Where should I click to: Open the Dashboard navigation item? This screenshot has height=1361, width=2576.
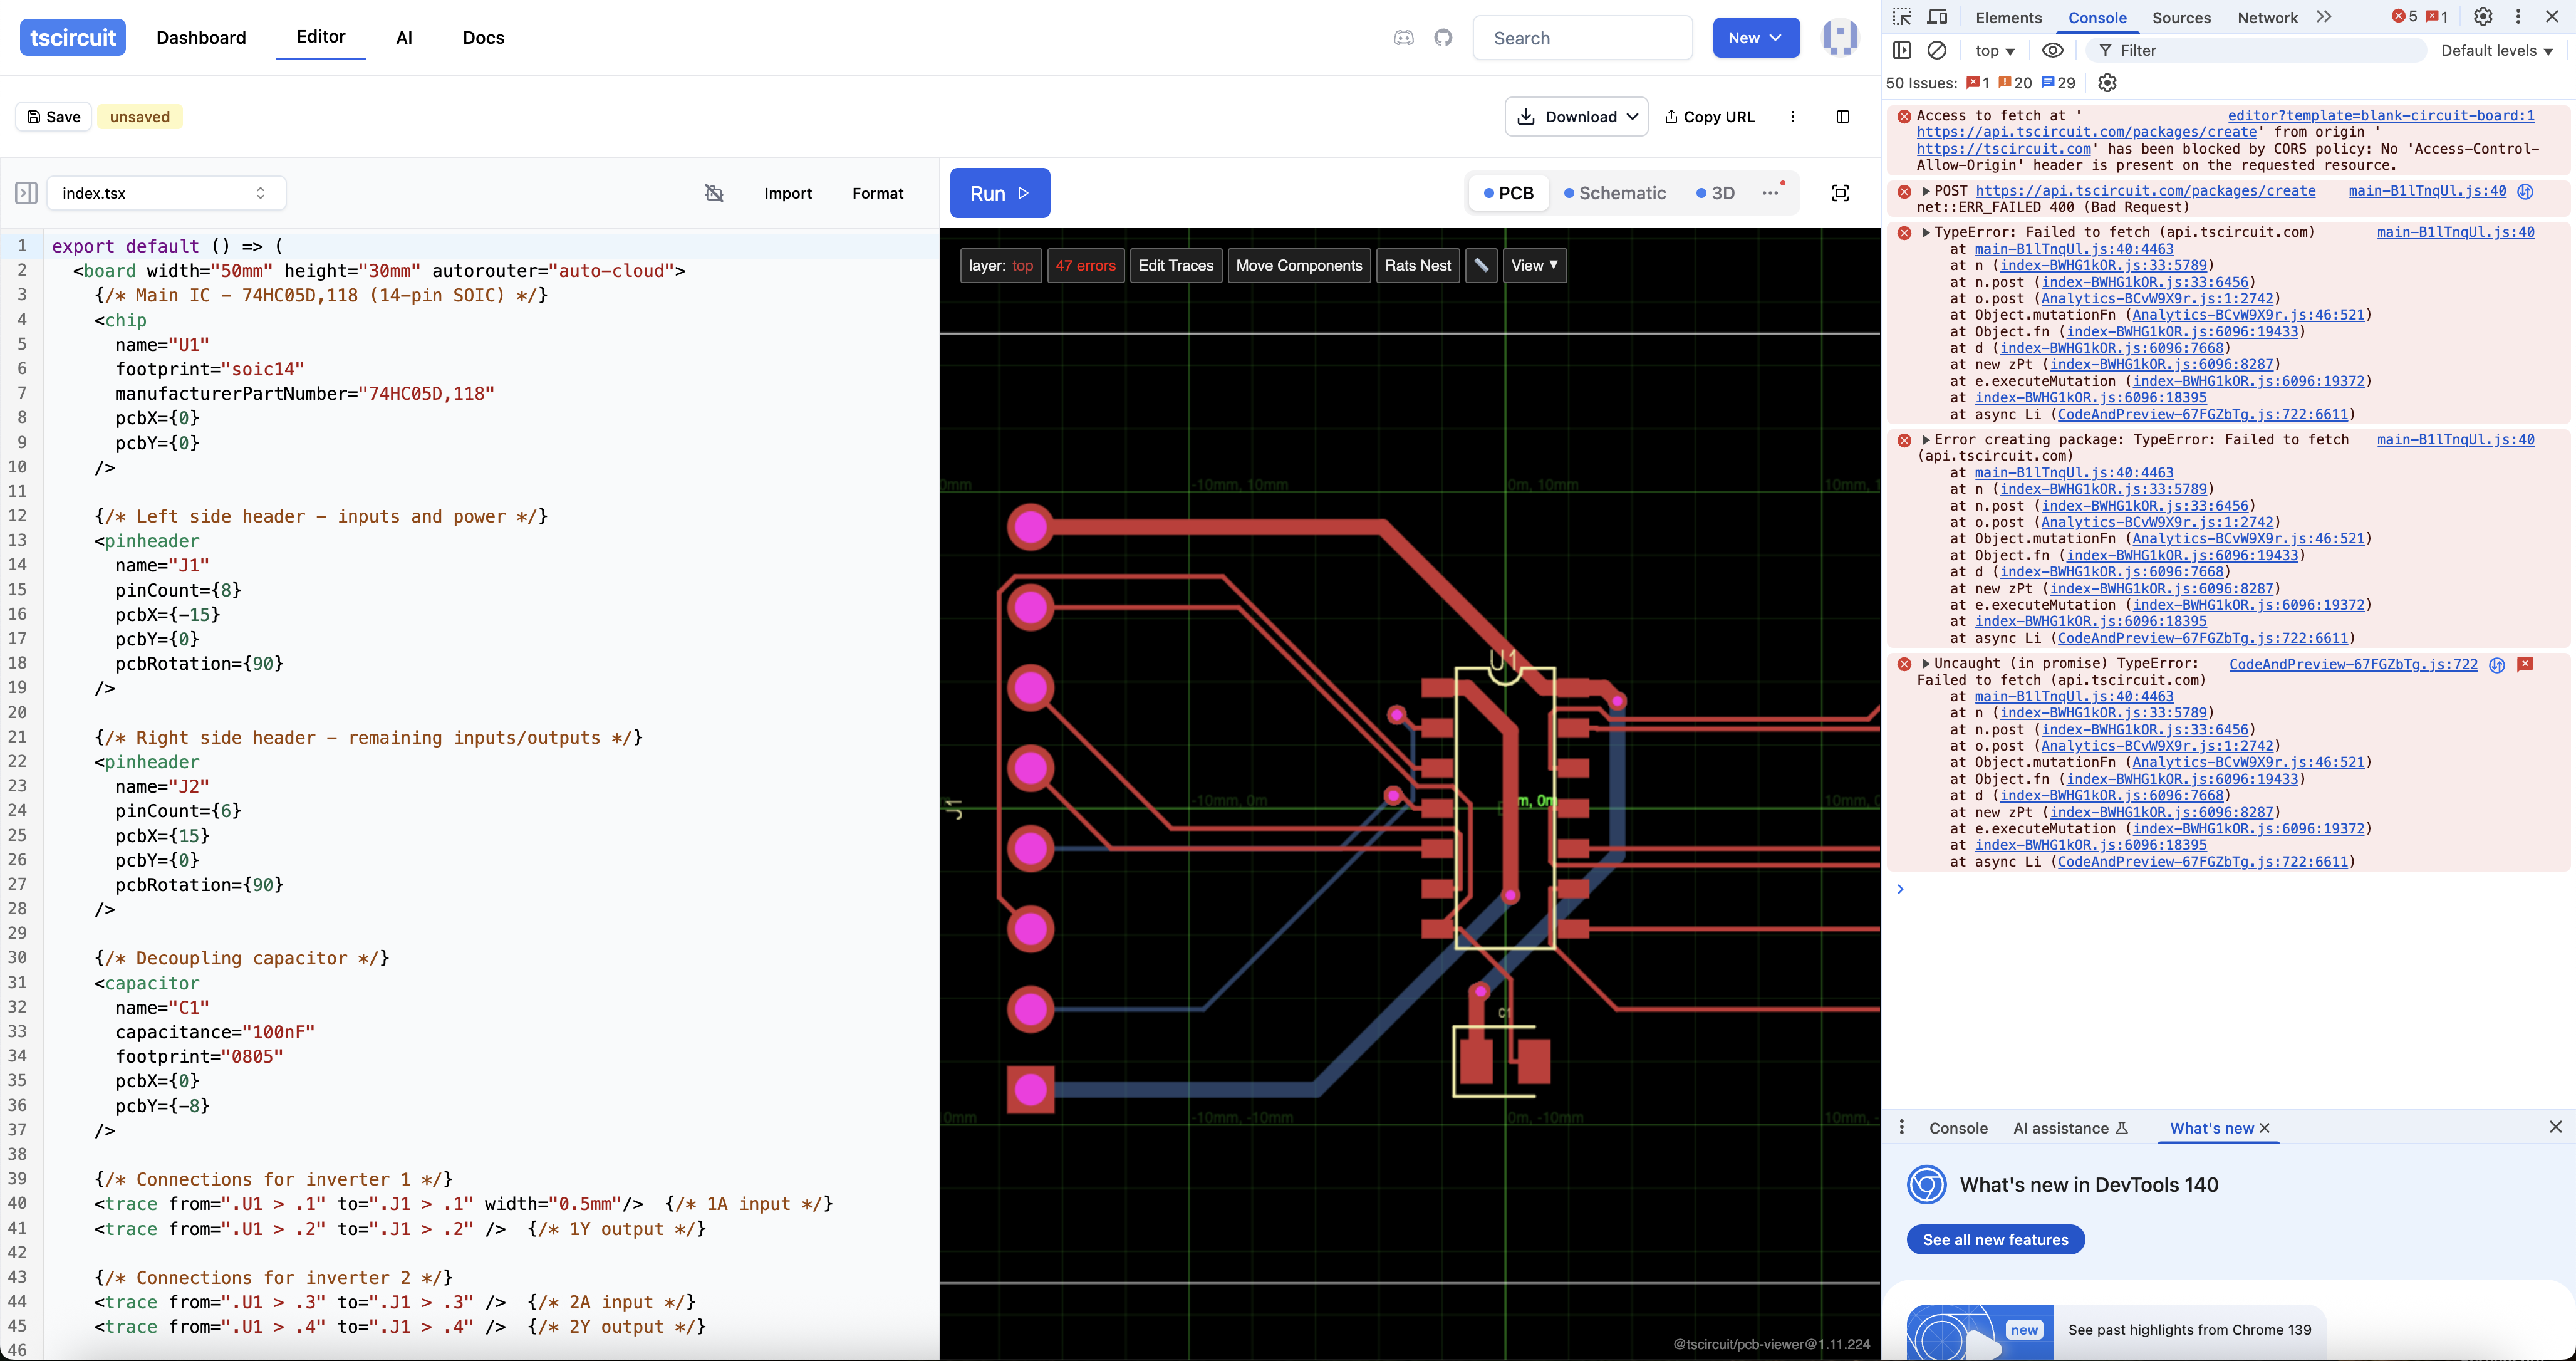coord(201,38)
